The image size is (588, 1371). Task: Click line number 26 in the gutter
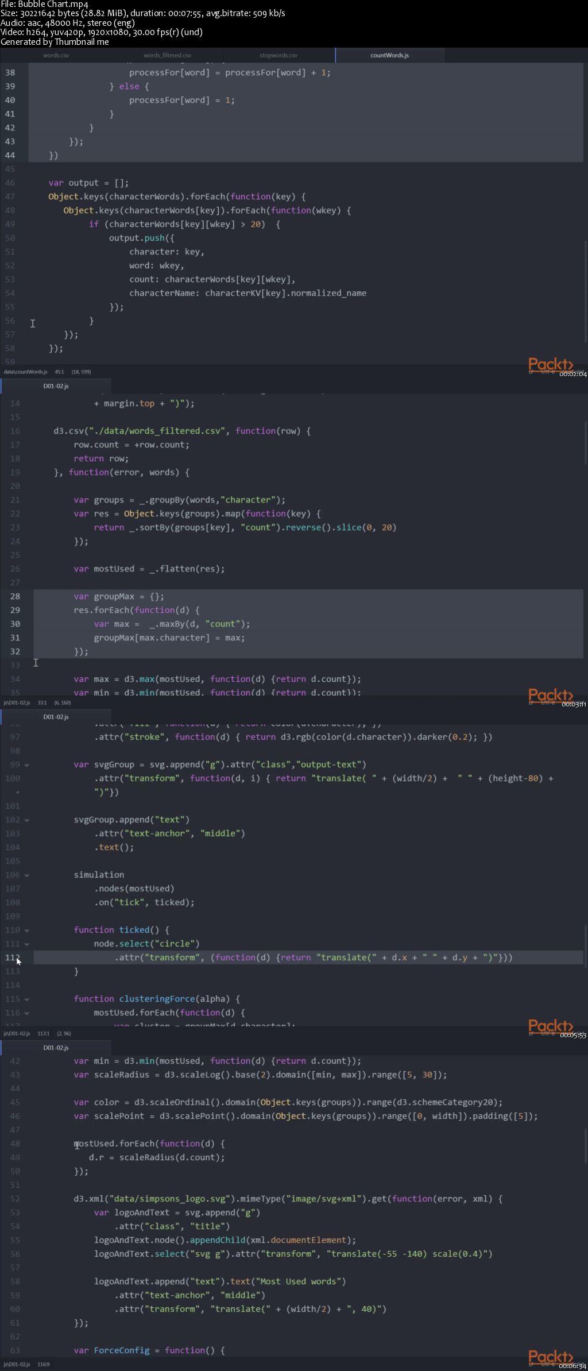[x=15, y=569]
